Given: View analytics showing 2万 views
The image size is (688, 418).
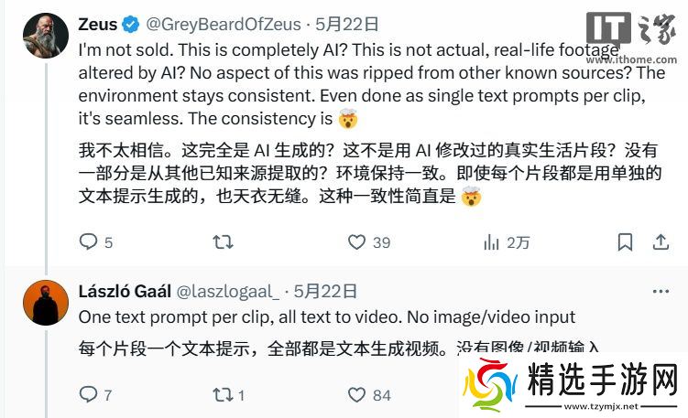Looking at the screenshot, I should point(507,242).
